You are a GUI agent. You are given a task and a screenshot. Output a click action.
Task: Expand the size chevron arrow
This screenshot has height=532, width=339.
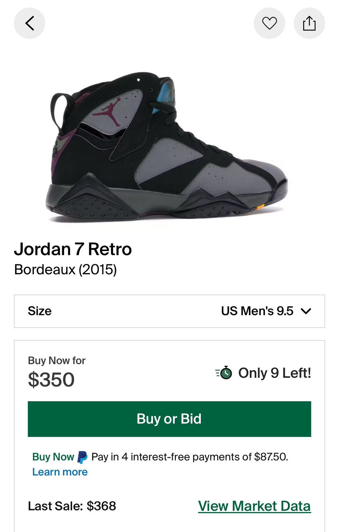pyautogui.click(x=305, y=311)
